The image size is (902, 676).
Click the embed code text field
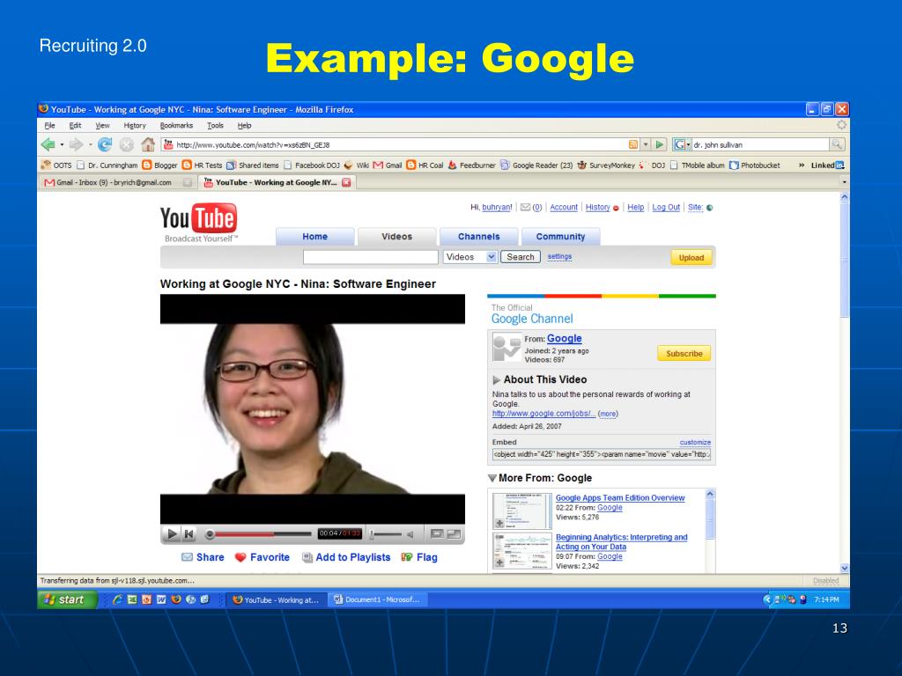(601, 454)
